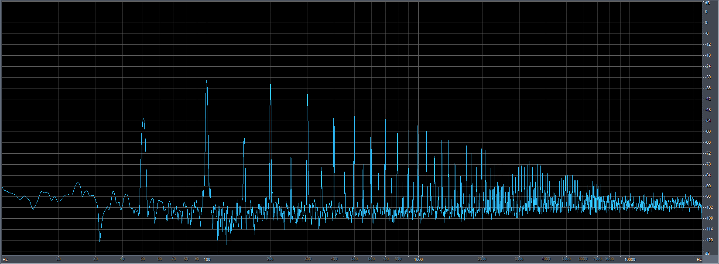Image resolution: width=719 pixels, height=264 pixels.
Task: Click the -96 dB label on level scale
Action: coord(708,196)
